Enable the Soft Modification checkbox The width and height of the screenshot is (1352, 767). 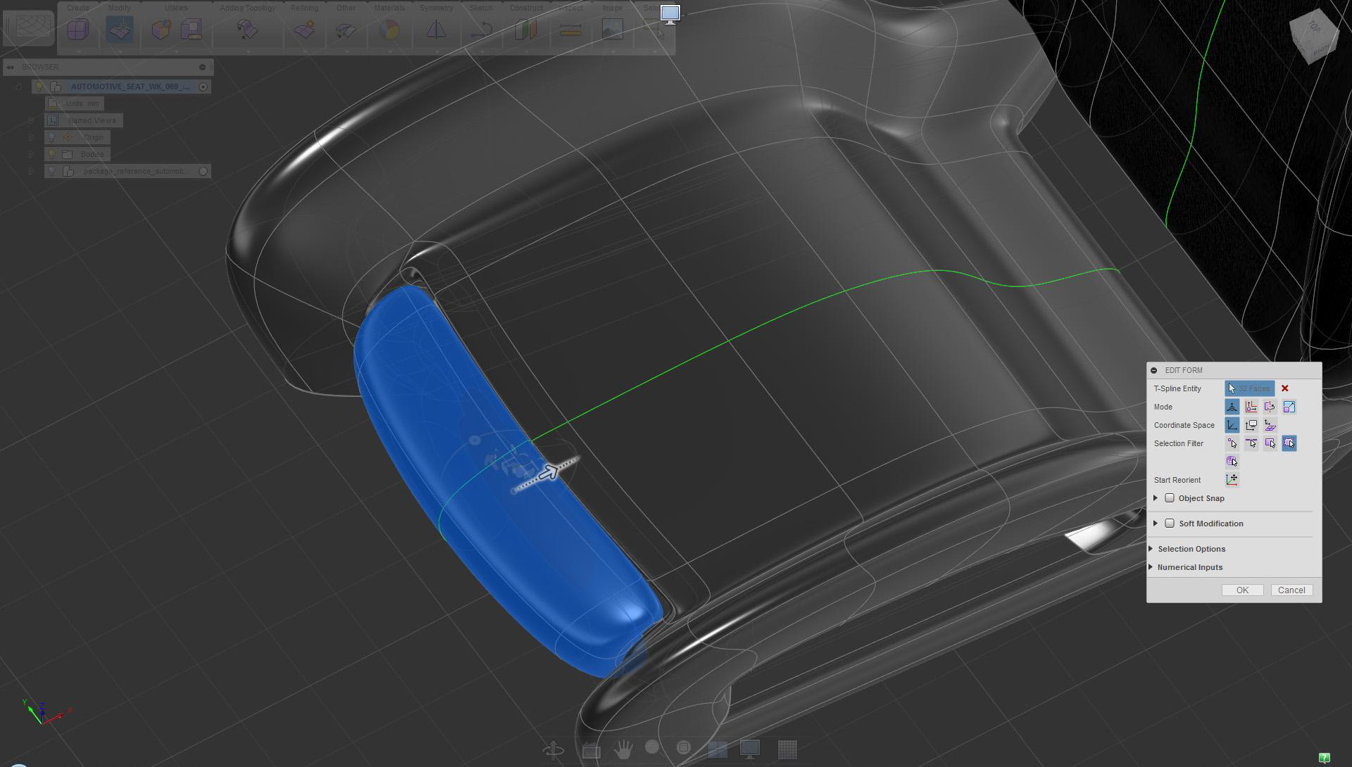[1170, 524]
